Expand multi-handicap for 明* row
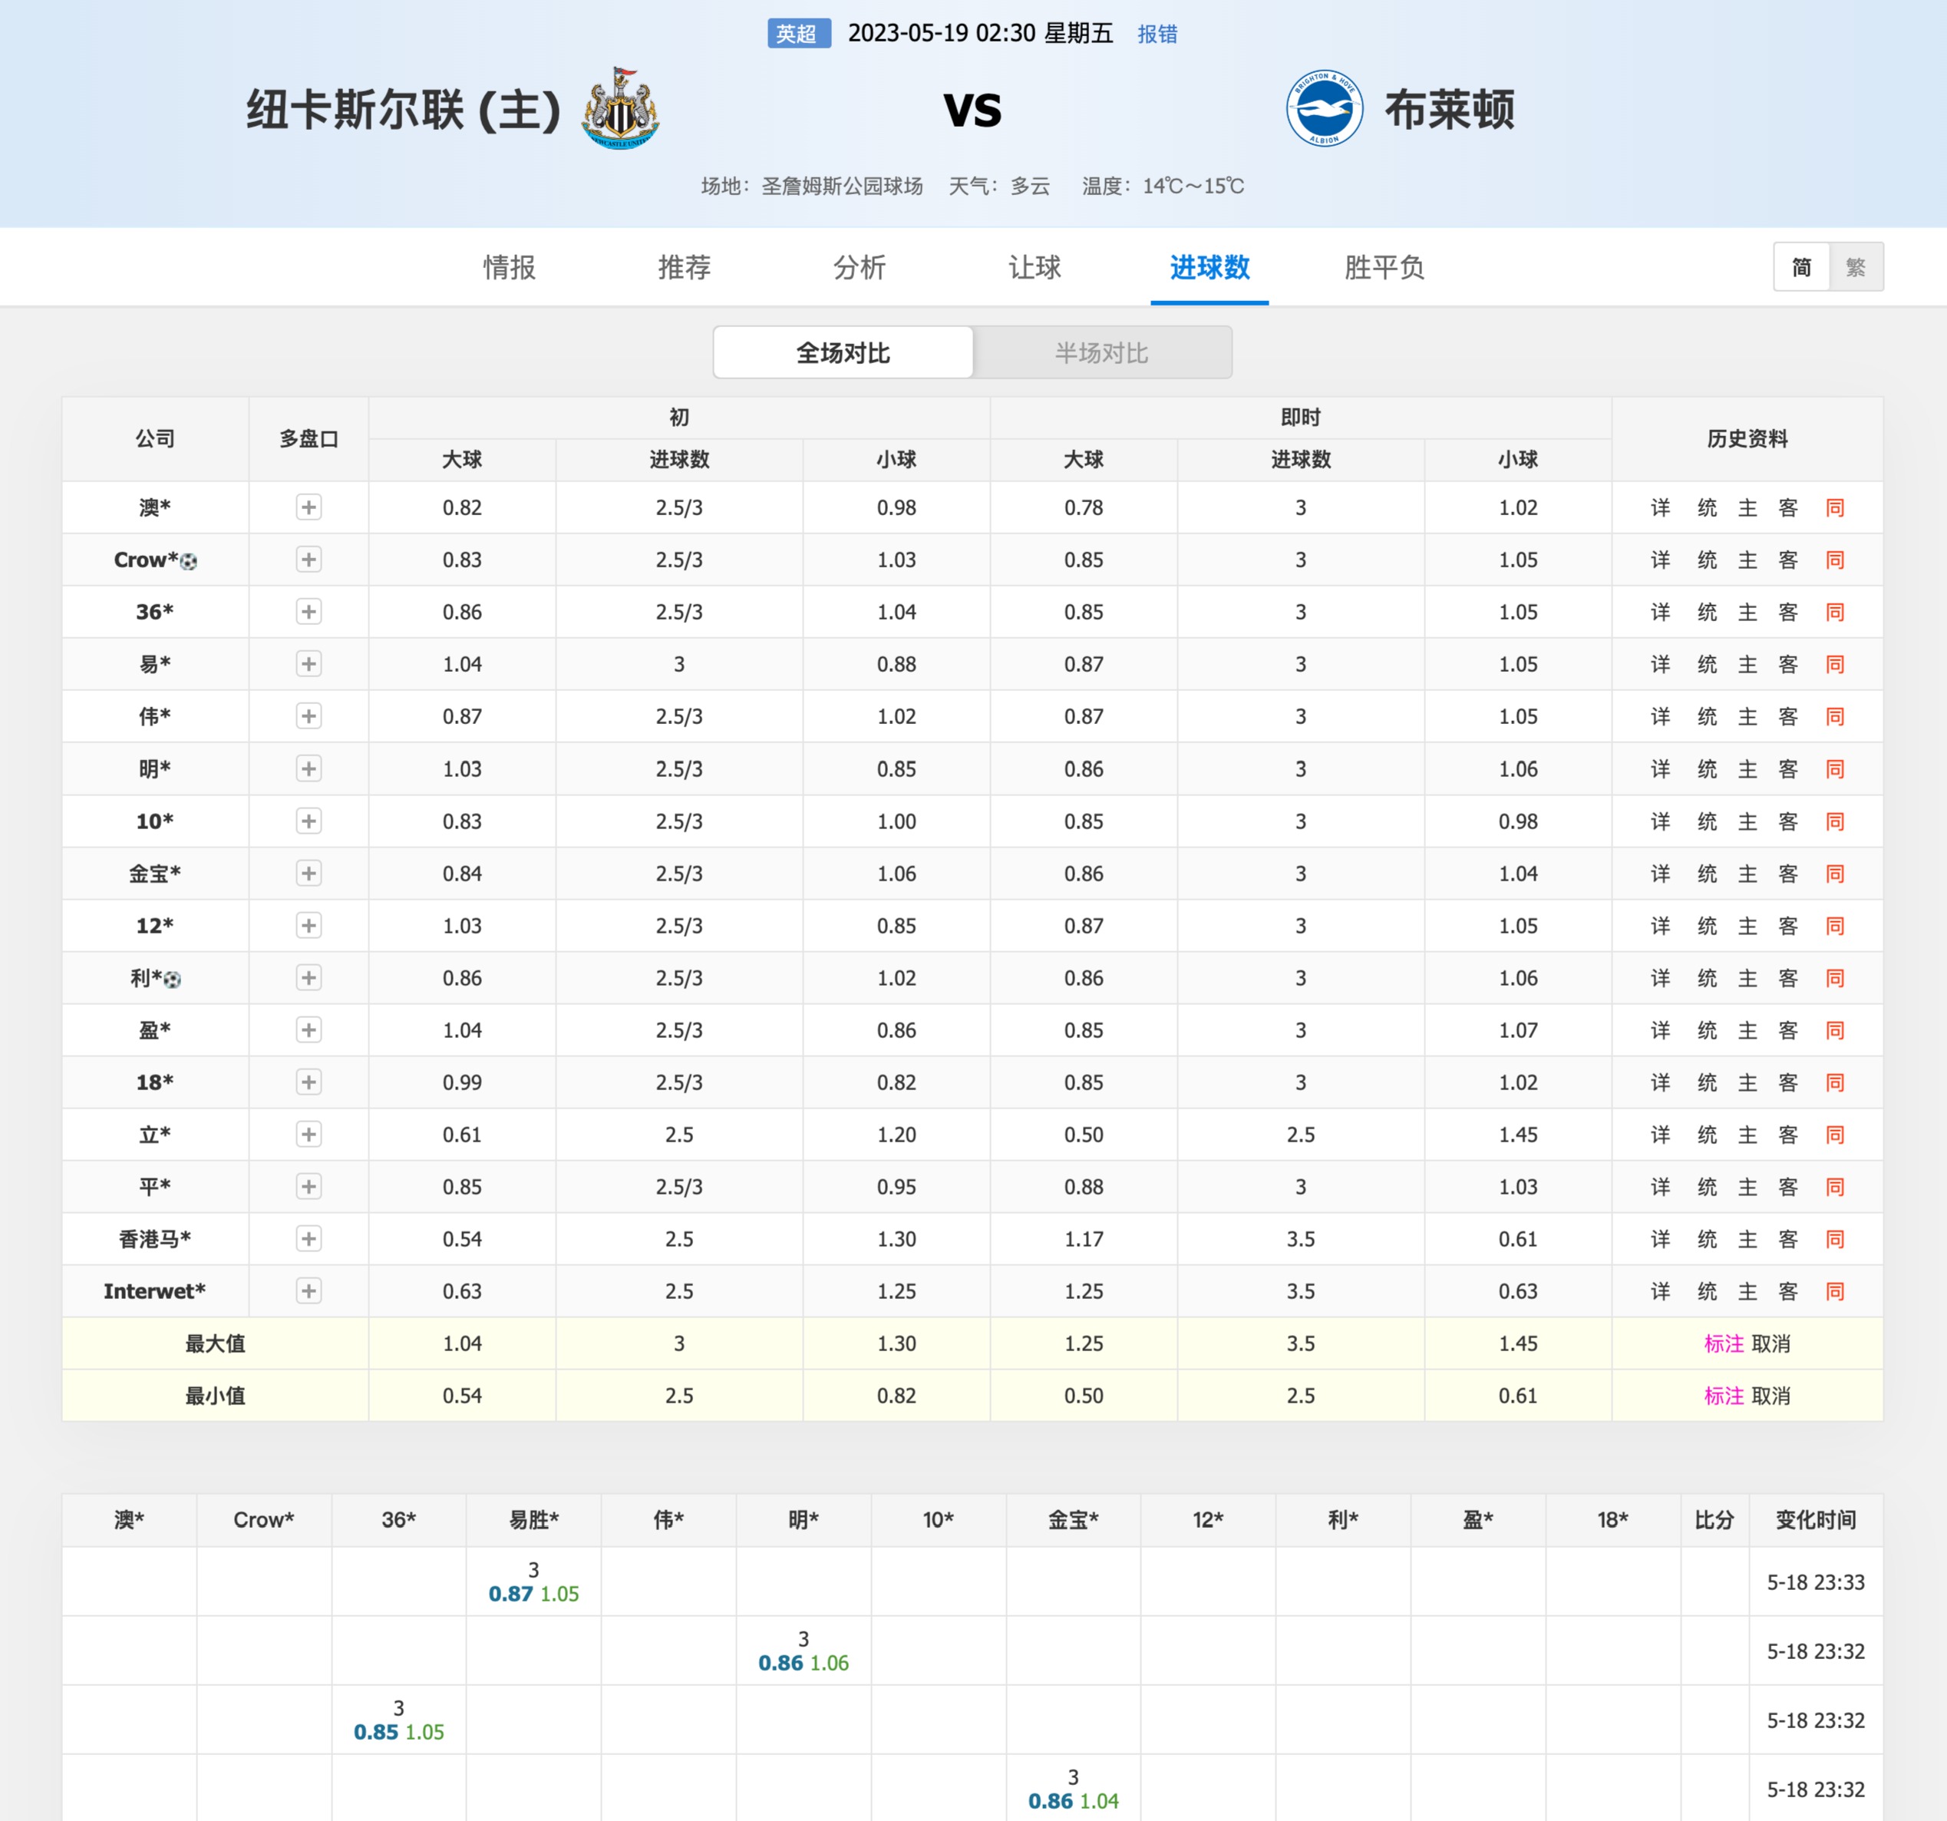This screenshot has width=1947, height=1821. [x=309, y=769]
